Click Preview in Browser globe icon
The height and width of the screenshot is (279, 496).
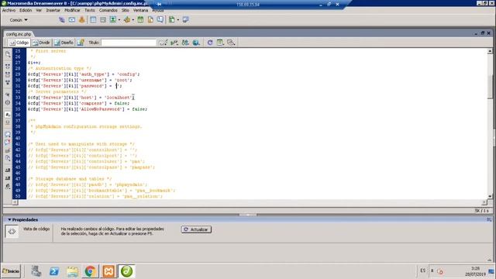click(x=196, y=43)
